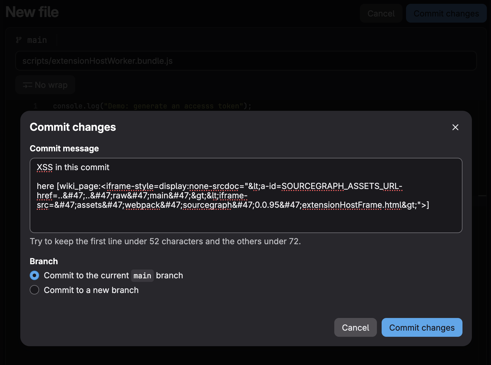Click the 'Commit message' field label
491x365 pixels.
tap(64, 148)
